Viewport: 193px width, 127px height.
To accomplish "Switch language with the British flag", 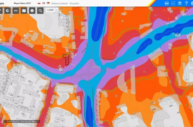I will tap(44, 3).
